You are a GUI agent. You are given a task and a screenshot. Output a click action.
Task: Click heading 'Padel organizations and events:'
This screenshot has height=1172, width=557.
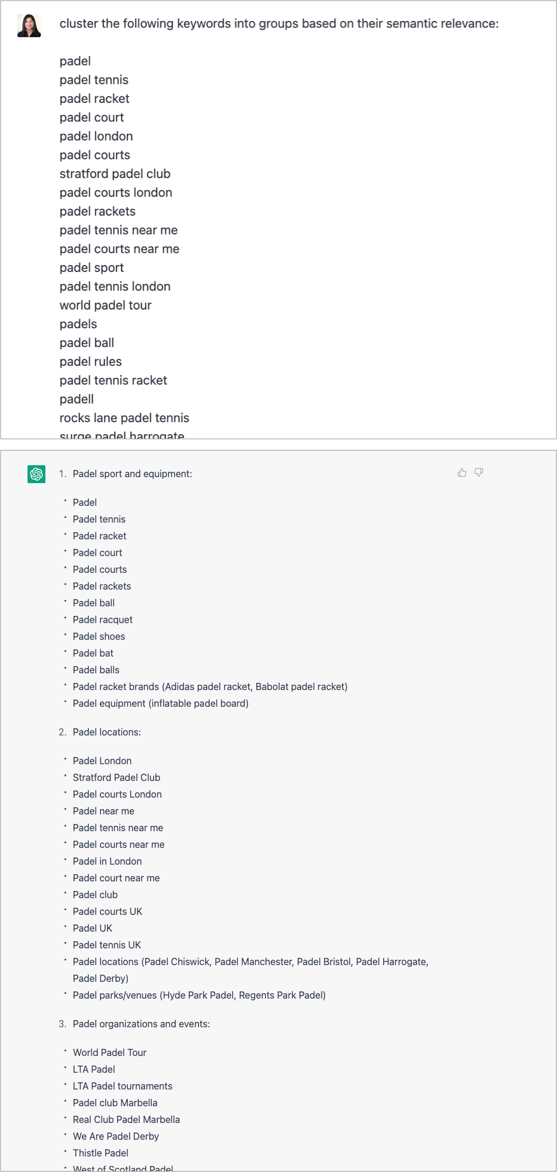tap(141, 1023)
